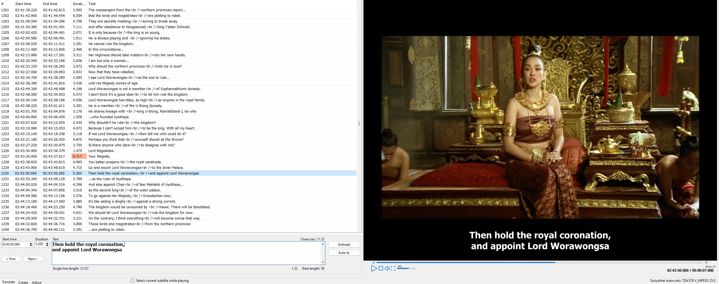The image size is (719, 284).
Task: Play the video with the play icon
Action: pos(374,269)
